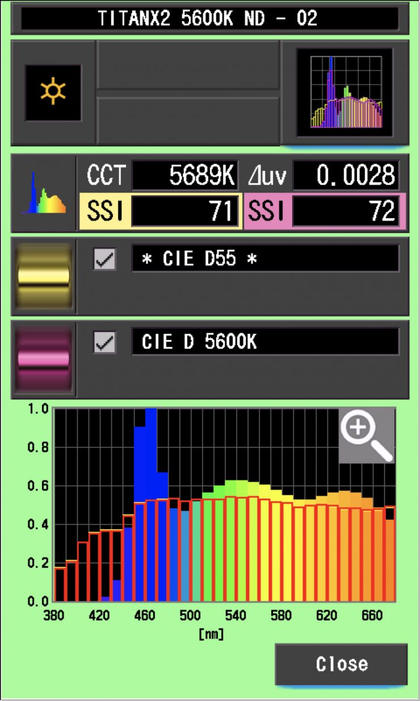Tap the small spectrum icon beside CCT

[x=44, y=193]
